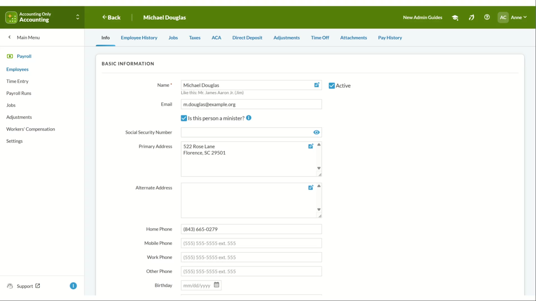Click Primary Address scroll down arrow
Viewport: 536px width, 301px height.
[319, 168]
